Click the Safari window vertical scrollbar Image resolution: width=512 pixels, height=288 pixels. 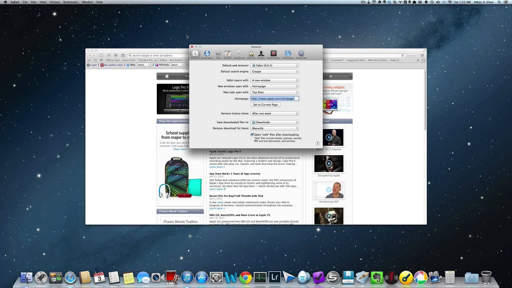[x=425, y=100]
